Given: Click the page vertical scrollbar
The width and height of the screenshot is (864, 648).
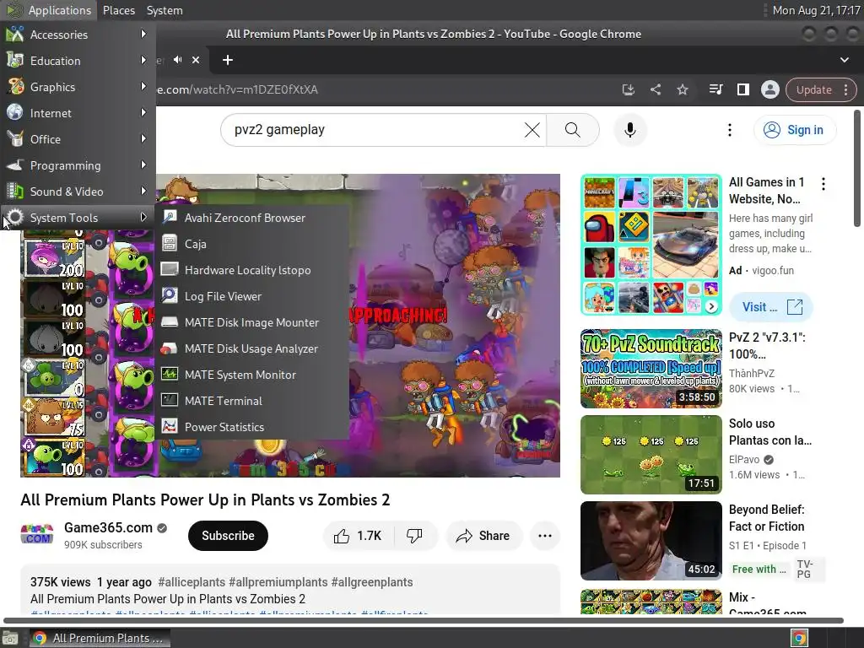Looking at the screenshot, I should point(857,168).
